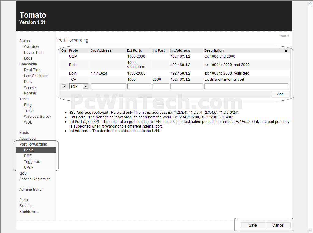Image resolution: width=313 pixels, height=233 pixels.
Task: Click the Tomato title in the header
Action: pos(33,15)
